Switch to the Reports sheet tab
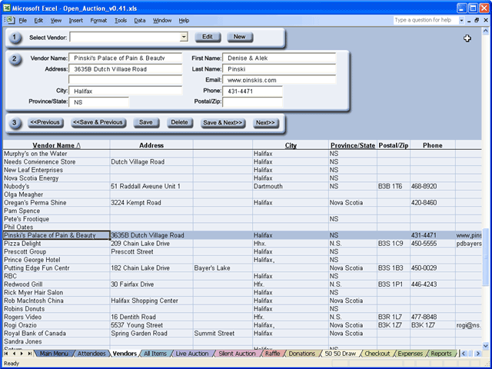 tap(441, 354)
